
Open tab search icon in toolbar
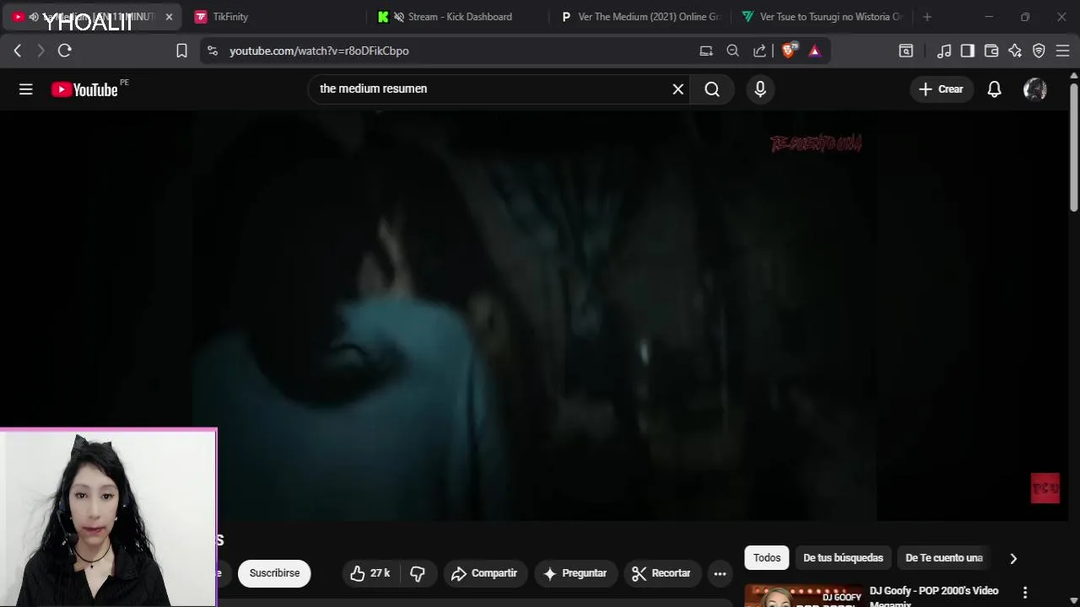906,51
